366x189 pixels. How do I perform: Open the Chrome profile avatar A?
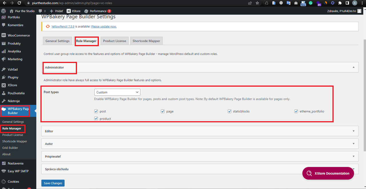coord(355,3)
